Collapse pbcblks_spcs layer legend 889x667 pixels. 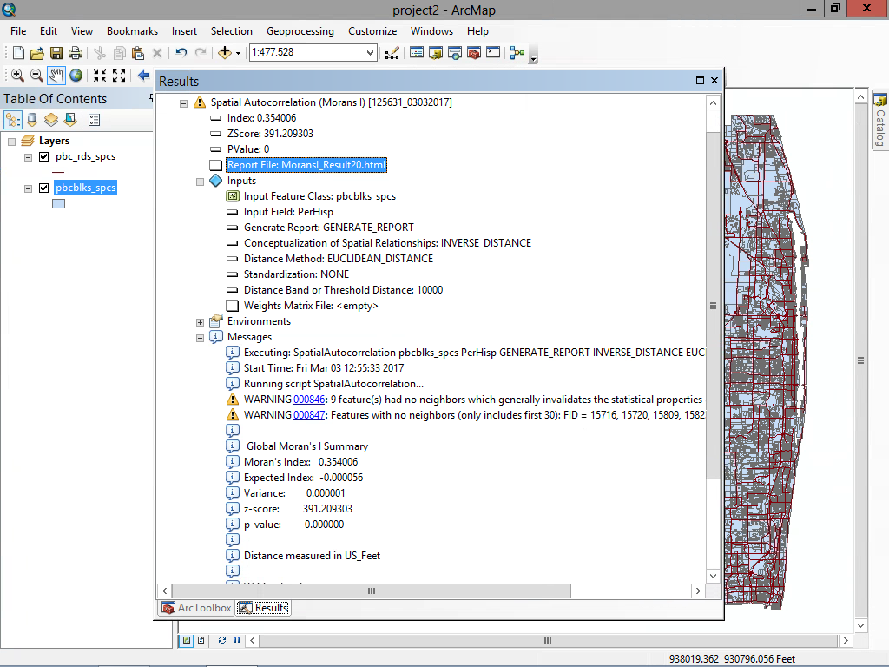(x=28, y=188)
